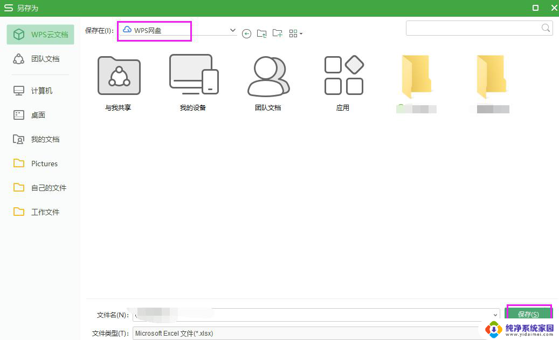559x340 pixels.
Task: Click the 与我共享 label text
Action: coord(118,108)
